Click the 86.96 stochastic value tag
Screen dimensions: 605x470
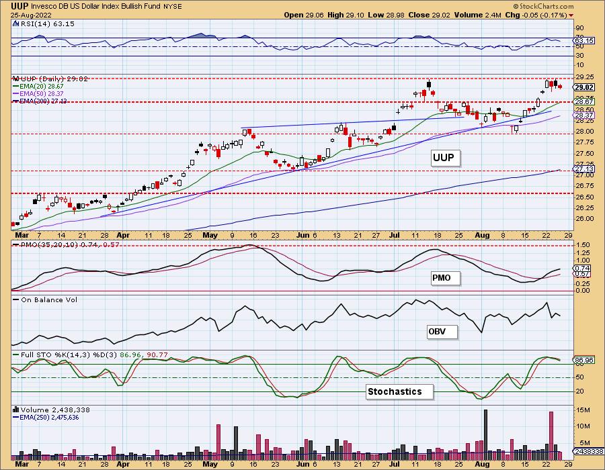pyautogui.click(x=584, y=360)
